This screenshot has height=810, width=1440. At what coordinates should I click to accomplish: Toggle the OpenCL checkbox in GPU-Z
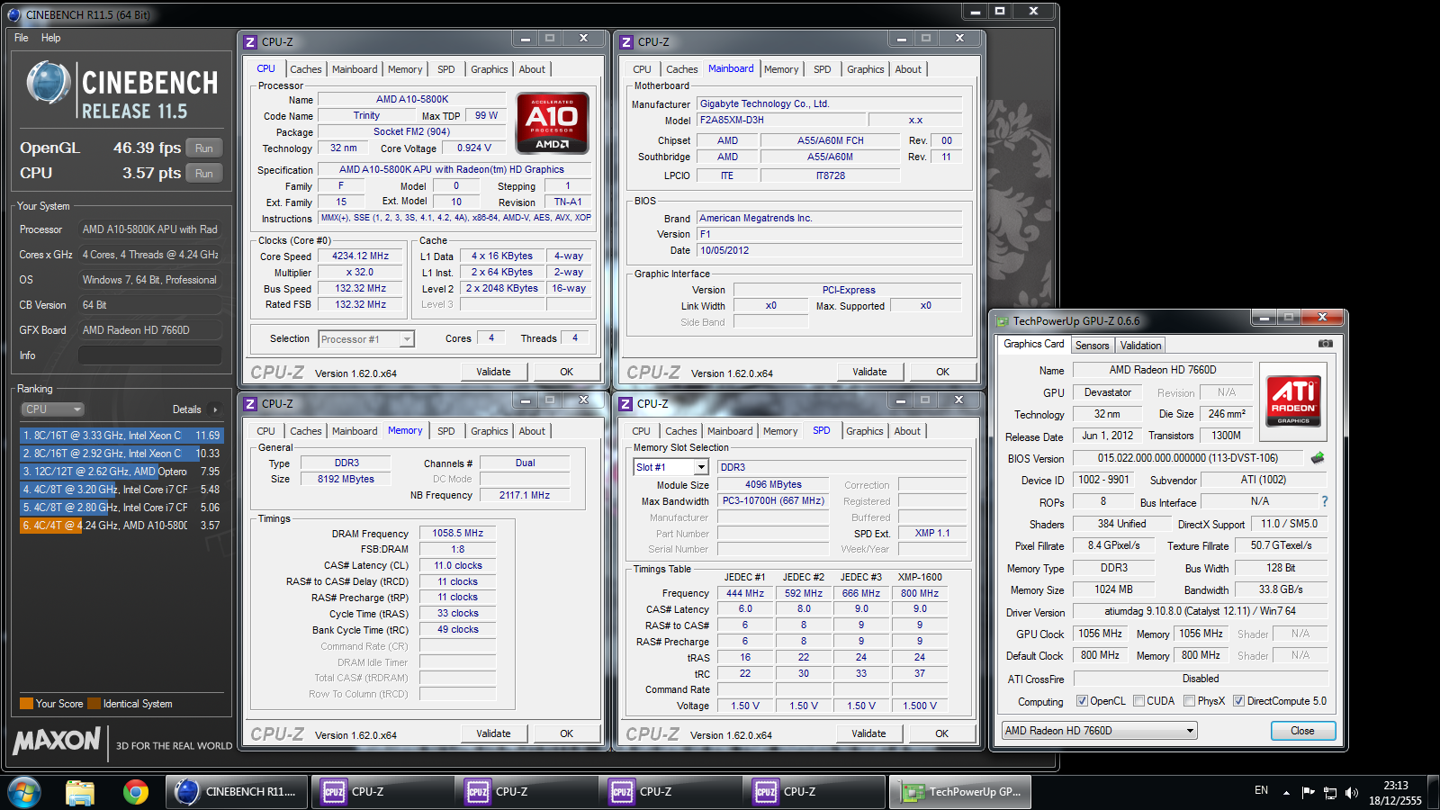click(x=1083, y=701)
